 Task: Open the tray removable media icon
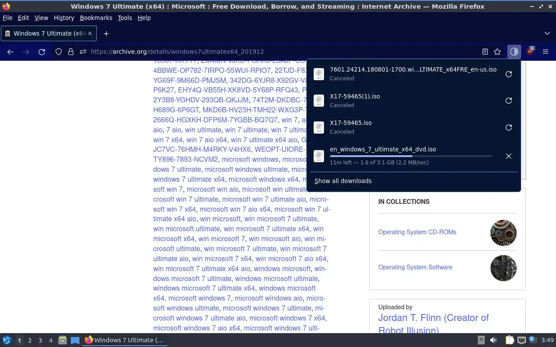pyautogui.click(x=481, y=340)
